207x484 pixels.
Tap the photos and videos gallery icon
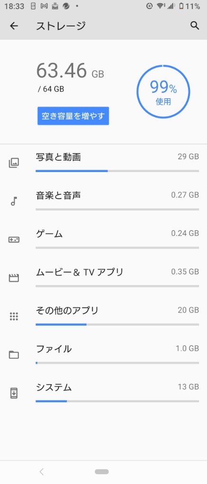pyautogui.click(x=14, y=163)
